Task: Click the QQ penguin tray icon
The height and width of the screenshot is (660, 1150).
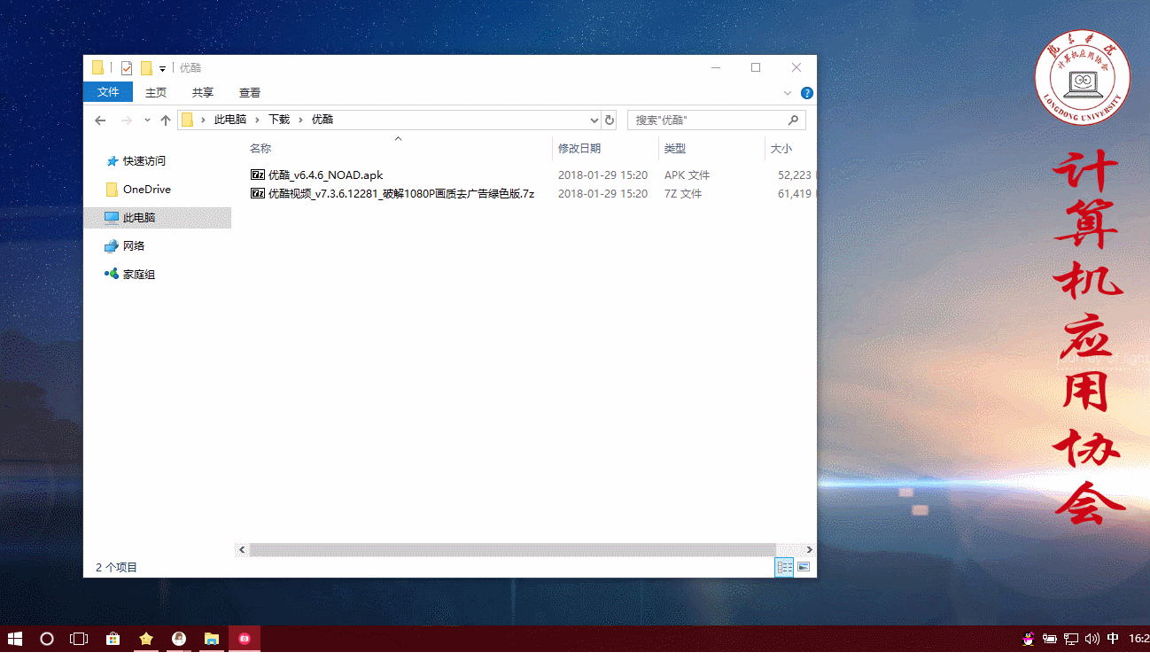Action: [x=1029, y=639]
